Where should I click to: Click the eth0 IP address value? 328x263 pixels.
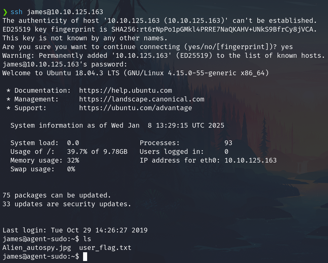tap(251, 161)
